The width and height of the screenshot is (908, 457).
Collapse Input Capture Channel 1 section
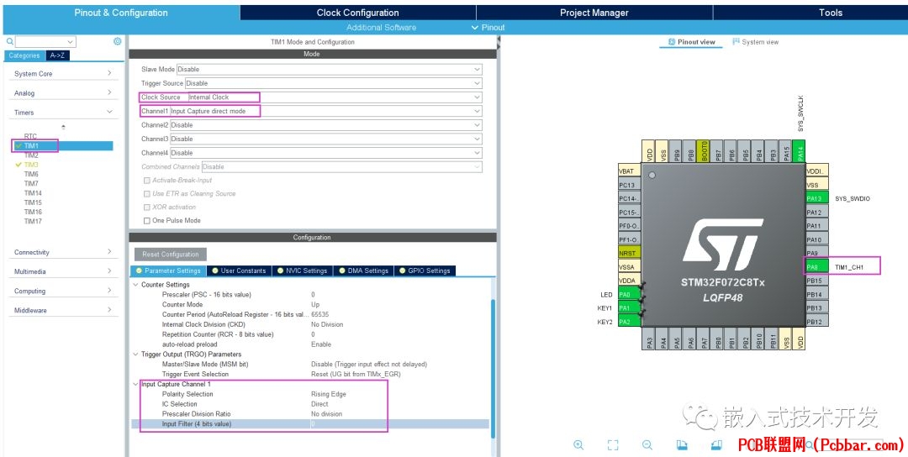(136, 384)
